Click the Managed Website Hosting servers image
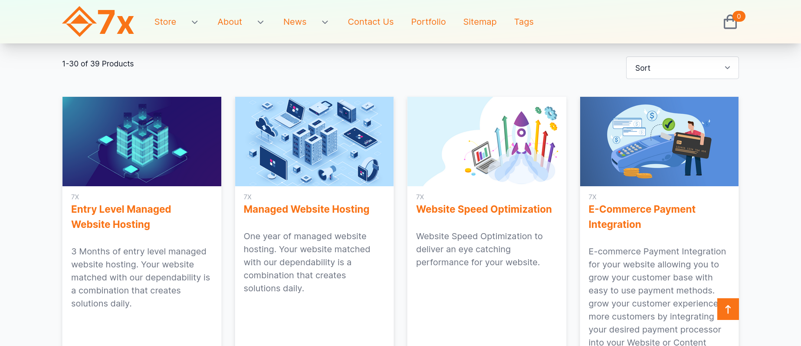The height and width of the screenshot is (346, 801). click(314, 142)
